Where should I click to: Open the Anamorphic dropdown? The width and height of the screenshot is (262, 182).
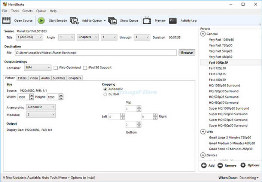point(41,107)
